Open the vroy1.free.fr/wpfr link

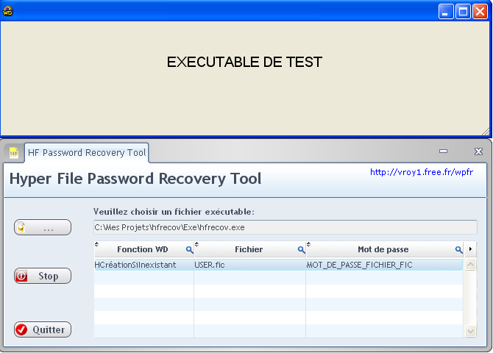(422, 172)
